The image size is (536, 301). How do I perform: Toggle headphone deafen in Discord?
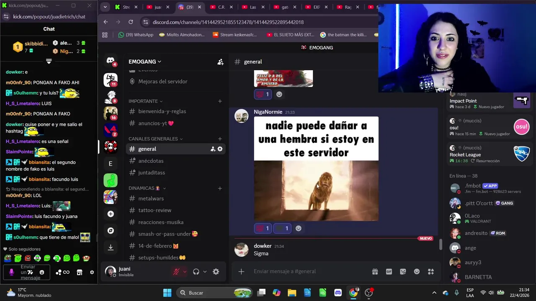click(196, 272)
